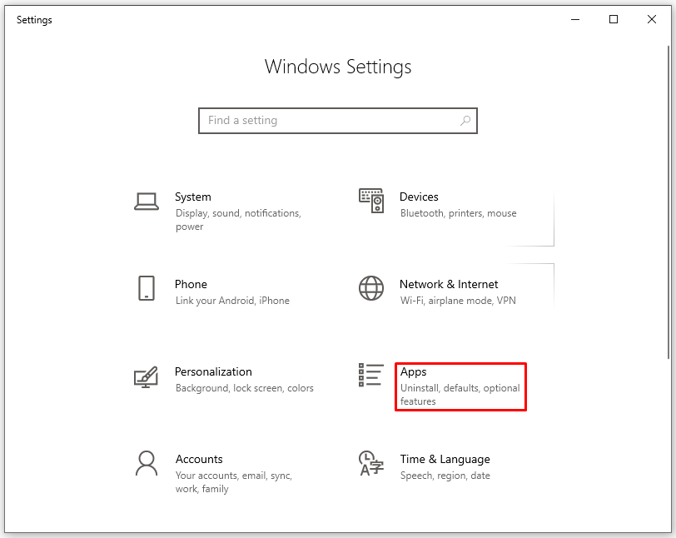676x538 pixels.
Task: Open Accounts settings label
Action: [x=199, y=459]
